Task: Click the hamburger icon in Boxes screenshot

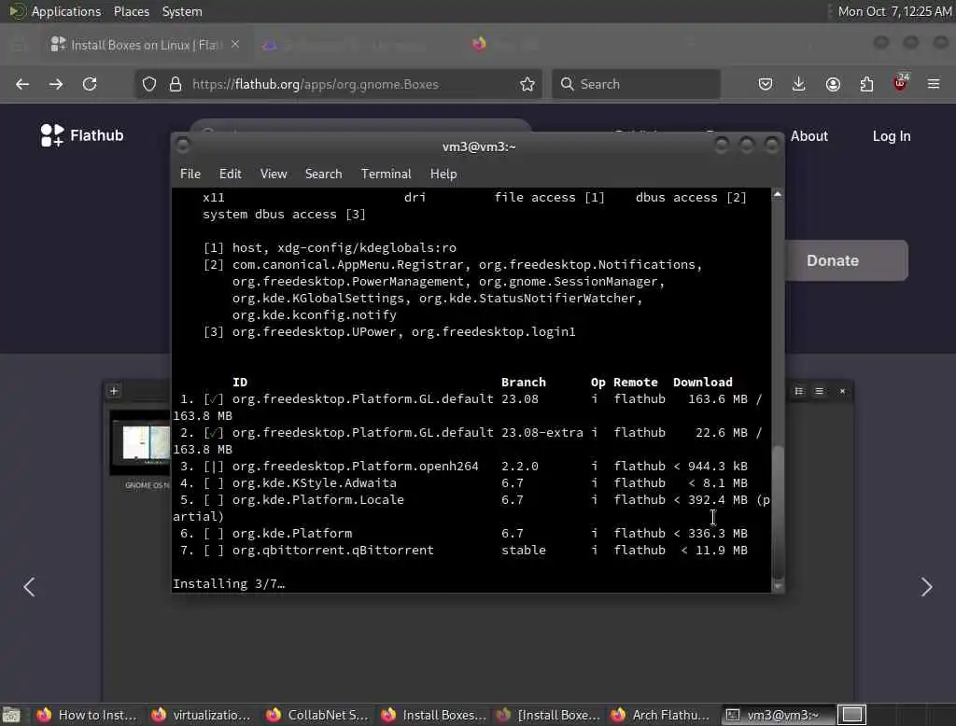Action: tap(820, 391)
